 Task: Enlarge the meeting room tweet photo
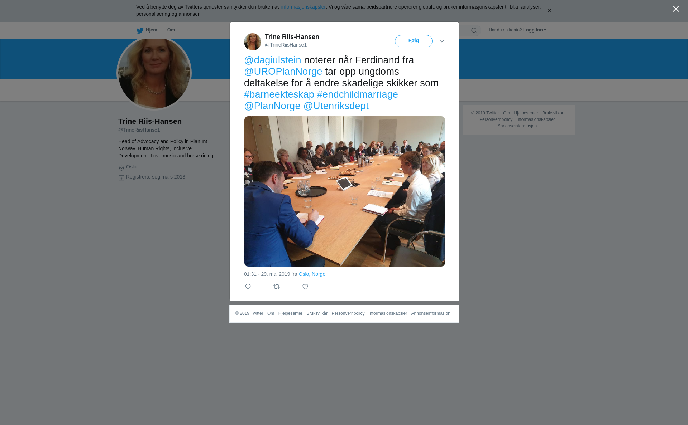(345, 191)
